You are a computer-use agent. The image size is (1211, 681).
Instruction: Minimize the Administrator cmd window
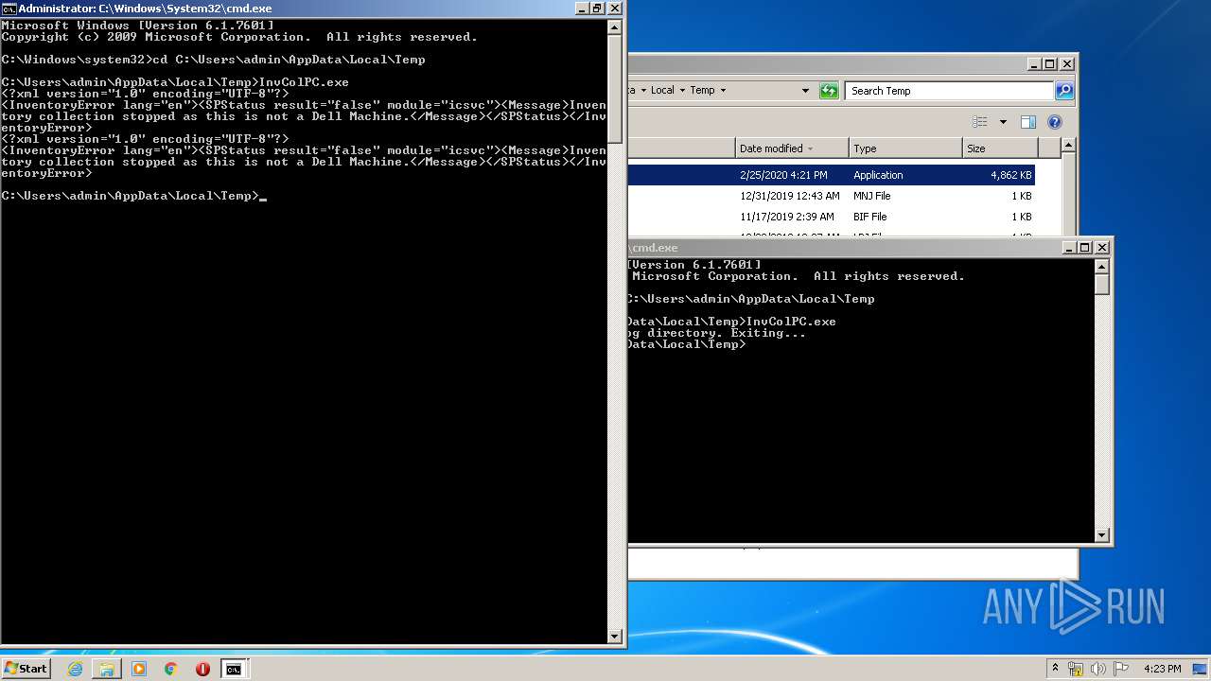click(581, 9)
